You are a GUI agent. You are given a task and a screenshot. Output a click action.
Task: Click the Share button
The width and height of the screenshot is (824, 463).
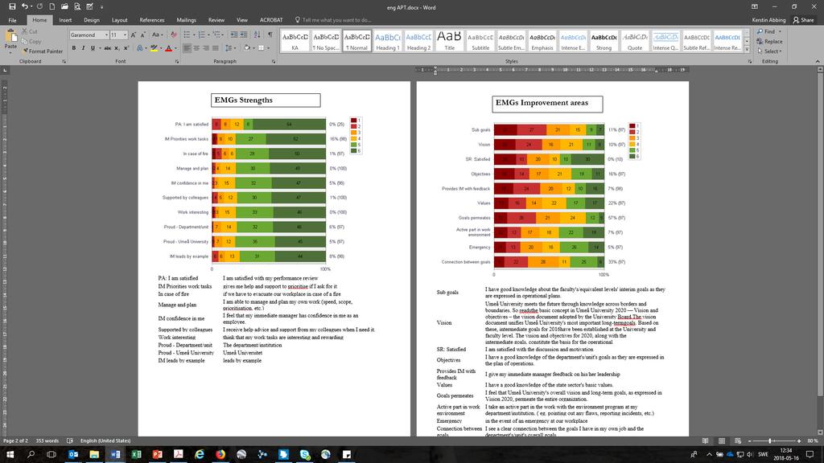click(x=804, y=20)
